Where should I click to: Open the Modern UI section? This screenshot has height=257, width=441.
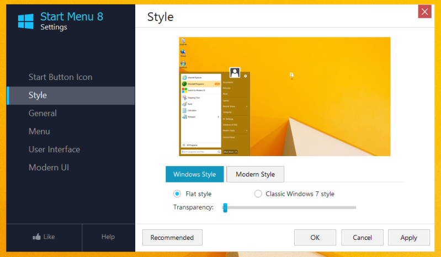coord(49,167)
